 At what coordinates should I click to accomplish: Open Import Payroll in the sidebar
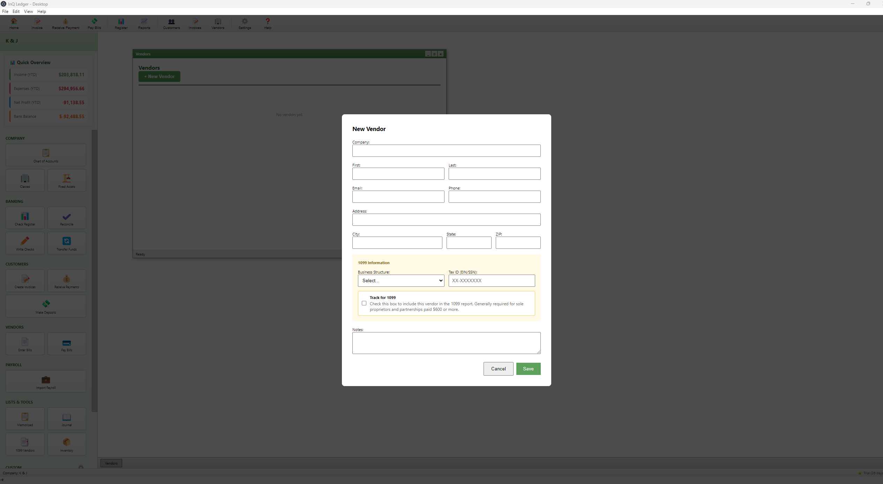tap(46, 382)
